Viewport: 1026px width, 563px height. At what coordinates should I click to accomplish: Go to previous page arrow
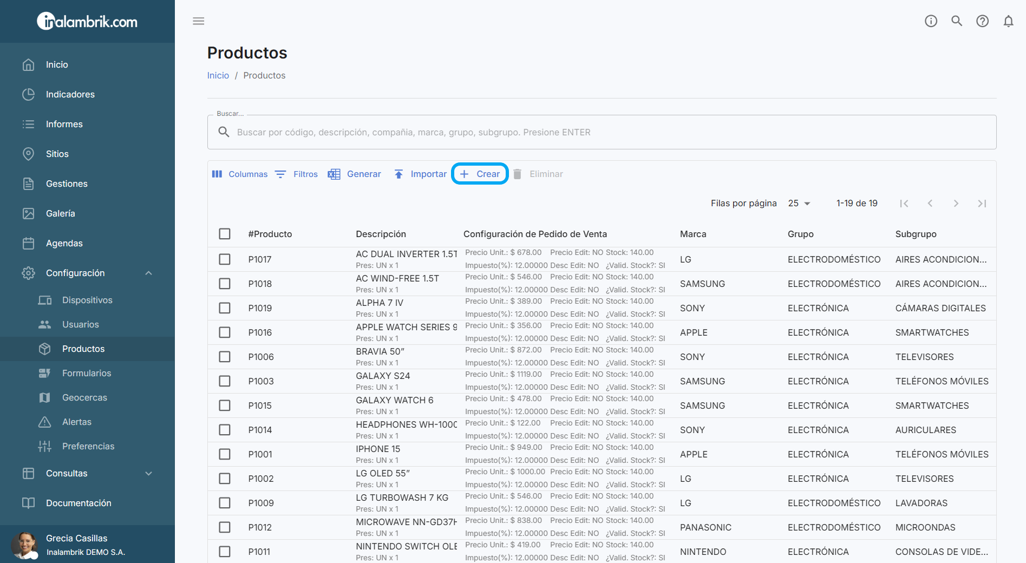click(930, 204)
